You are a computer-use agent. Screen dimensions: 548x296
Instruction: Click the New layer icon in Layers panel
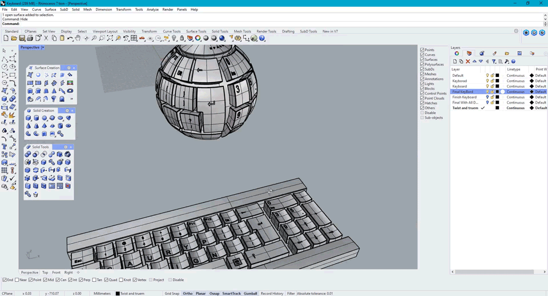(455, 61)
